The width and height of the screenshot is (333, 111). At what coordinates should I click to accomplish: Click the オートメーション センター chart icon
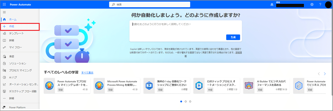point(4,84)
